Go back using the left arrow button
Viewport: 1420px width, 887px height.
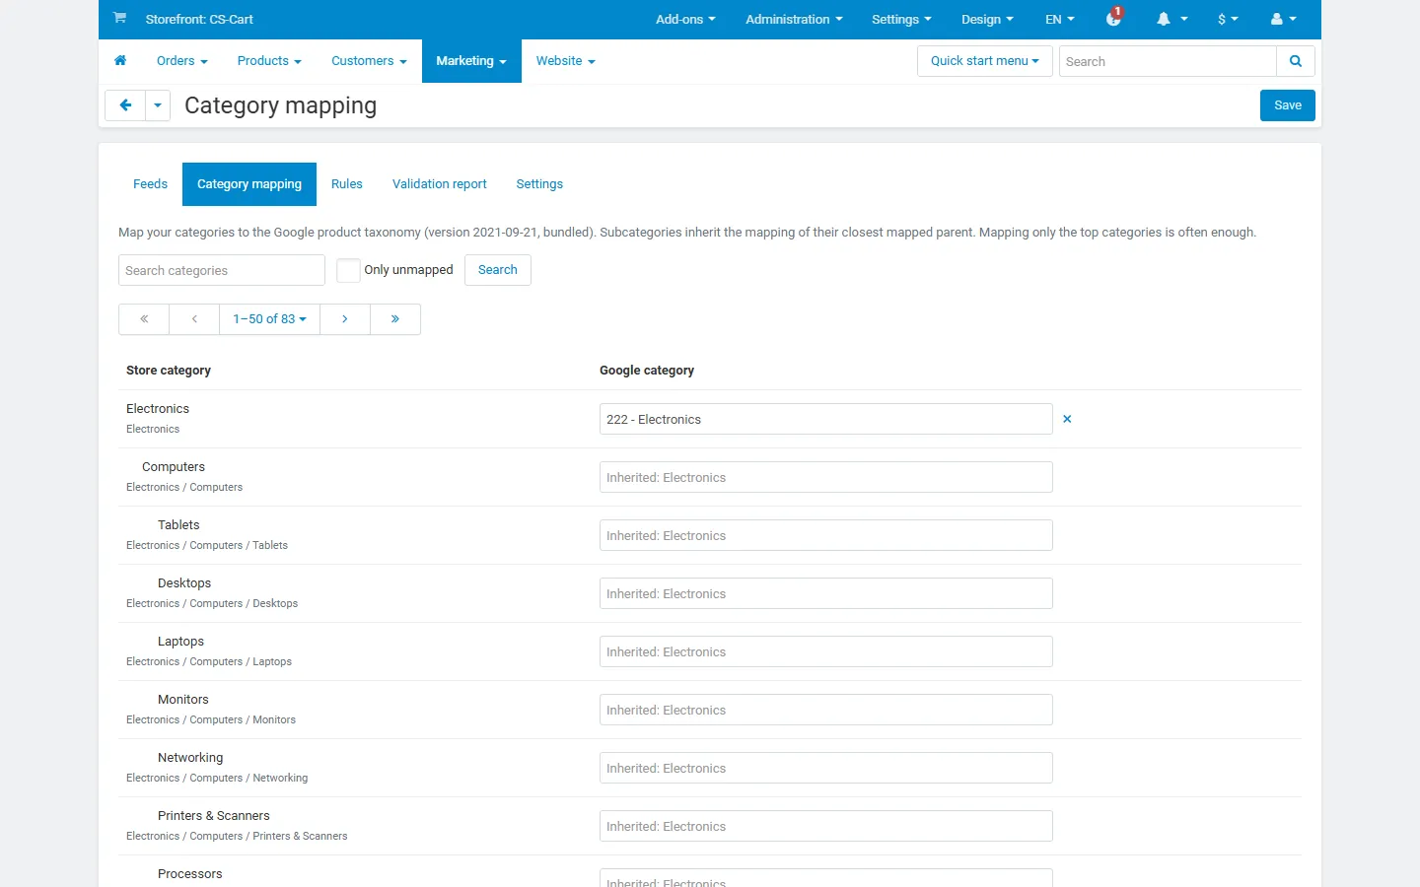pos(125,105)
